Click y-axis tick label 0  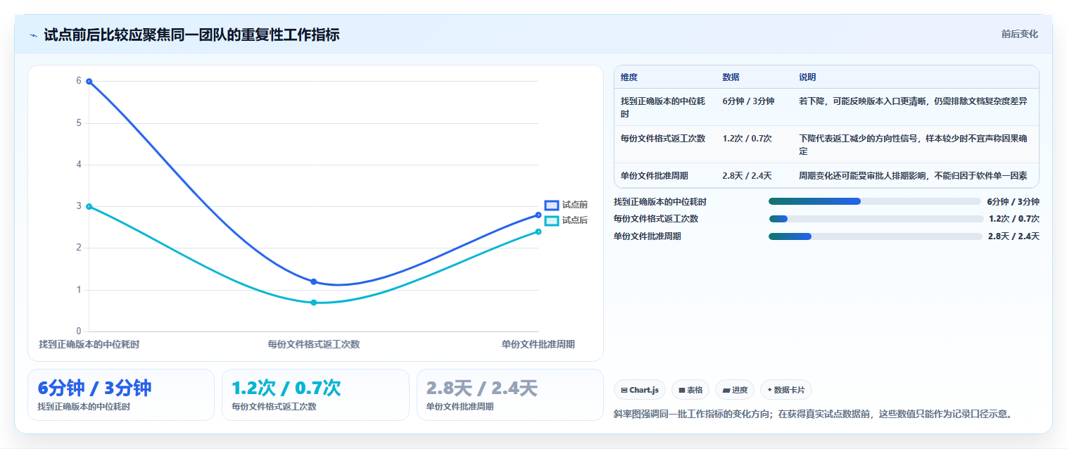tap(79, 331)
